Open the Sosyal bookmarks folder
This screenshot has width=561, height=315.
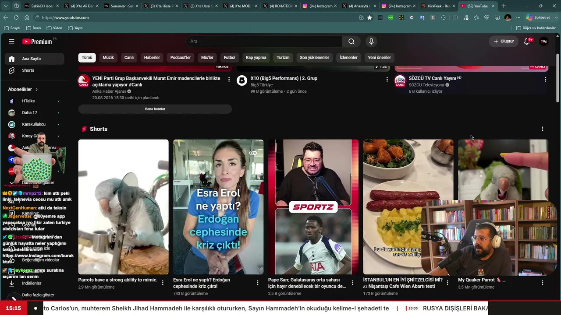pos(12,28)
